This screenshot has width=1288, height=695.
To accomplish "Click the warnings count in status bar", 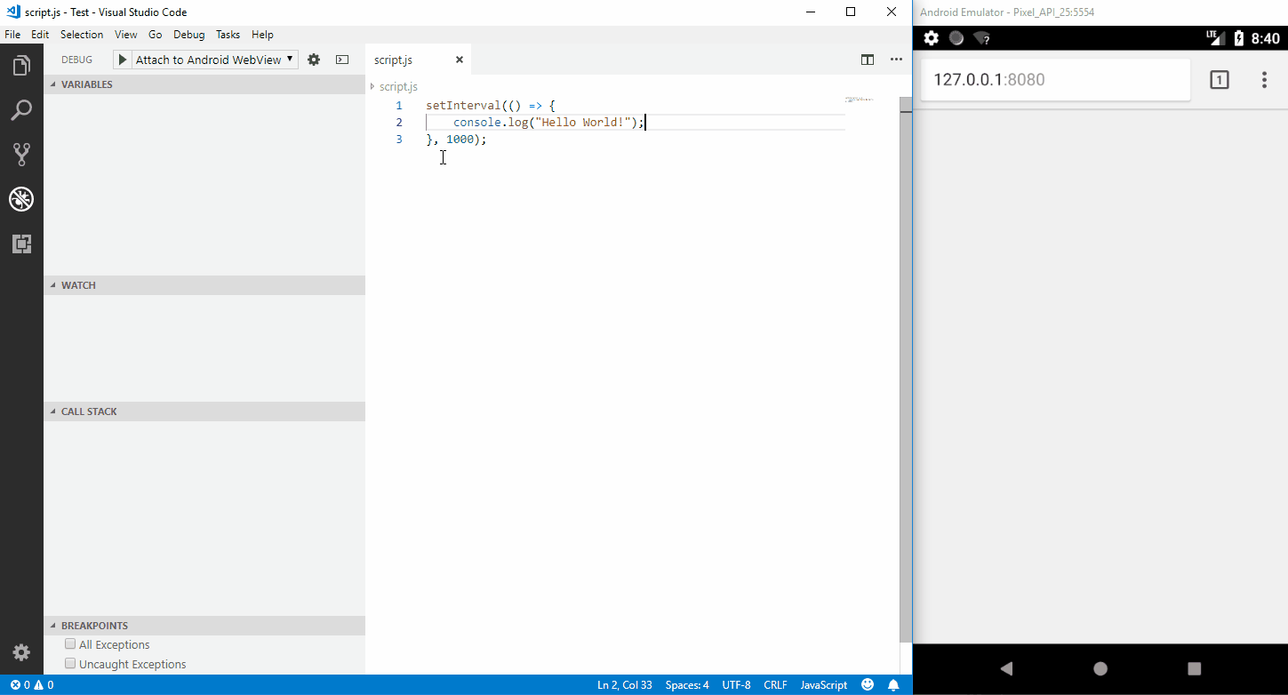I will pyautogui.click(x=44, y=685).
